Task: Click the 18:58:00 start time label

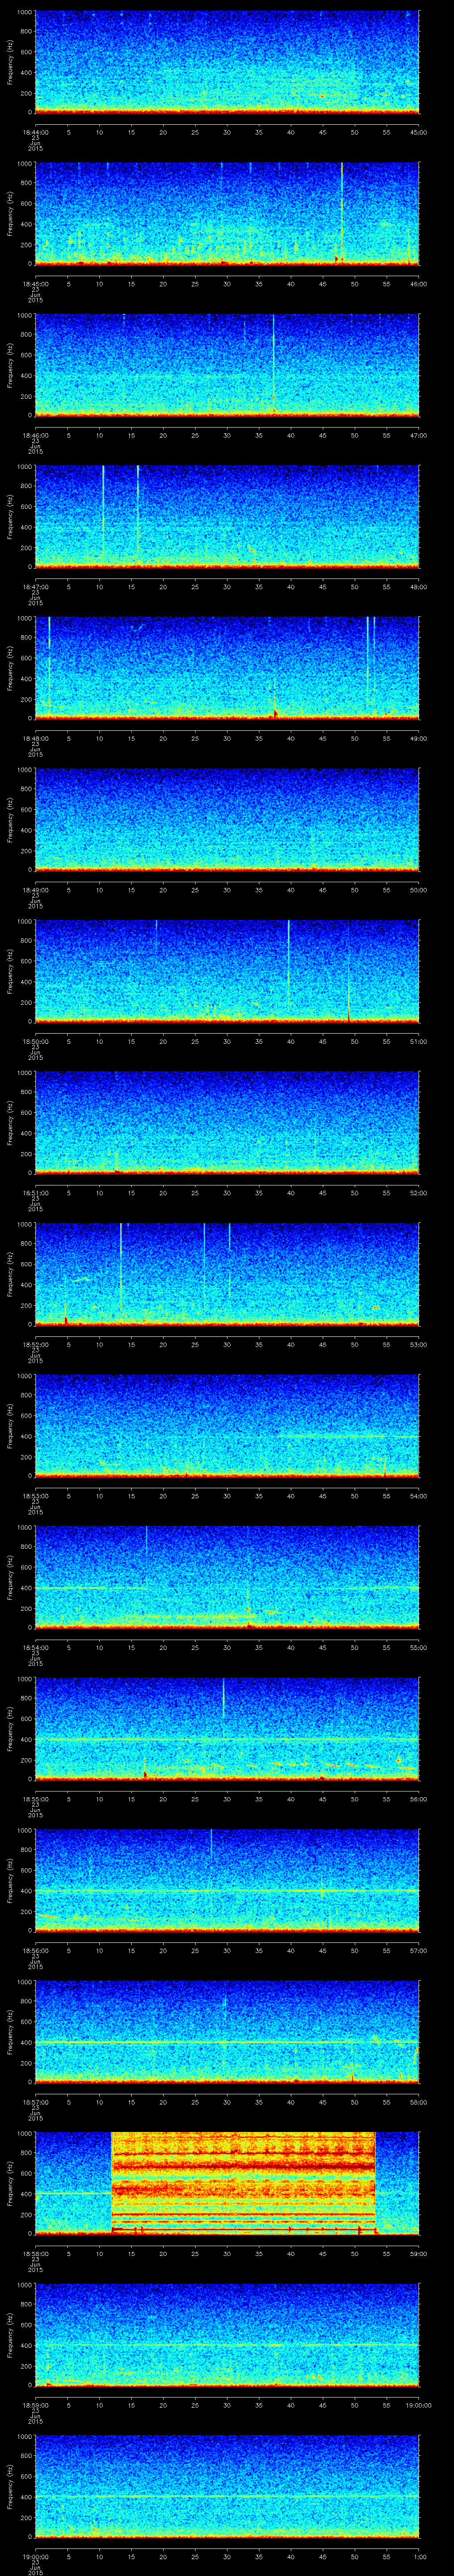Action: (x=35, y=2253)
